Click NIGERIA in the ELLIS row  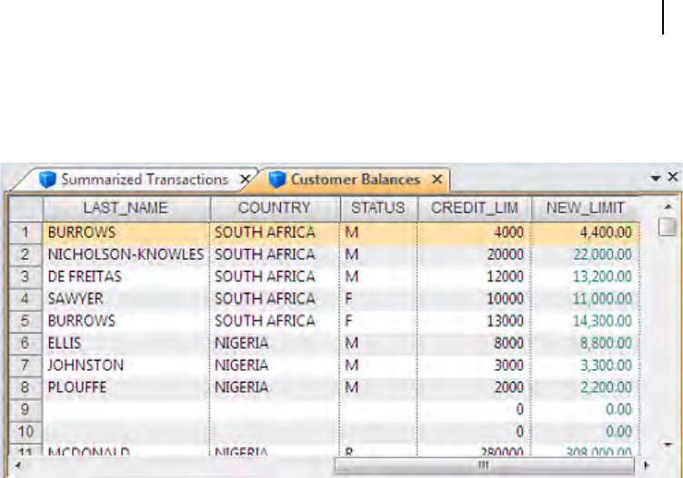point(275,343)
